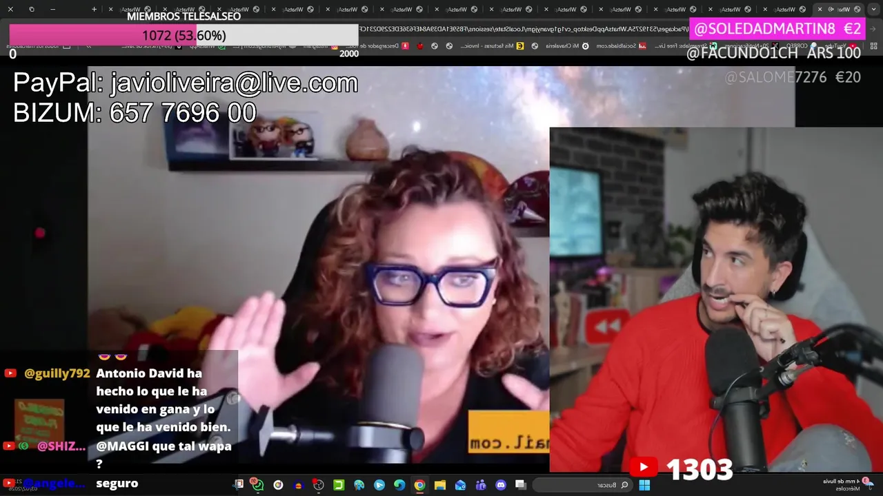The height and width of the screenshot is (496, 883).
Task: Open Telegram paper-plane taskbar icon
Action: 379,485
